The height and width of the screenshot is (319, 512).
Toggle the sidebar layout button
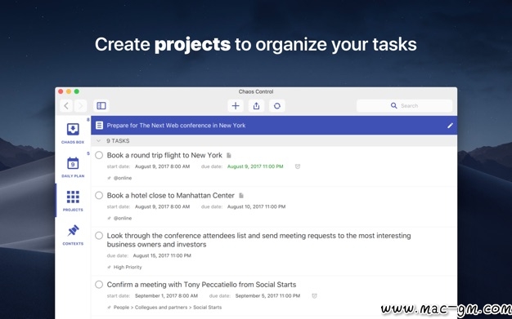(x=101, y=105)
